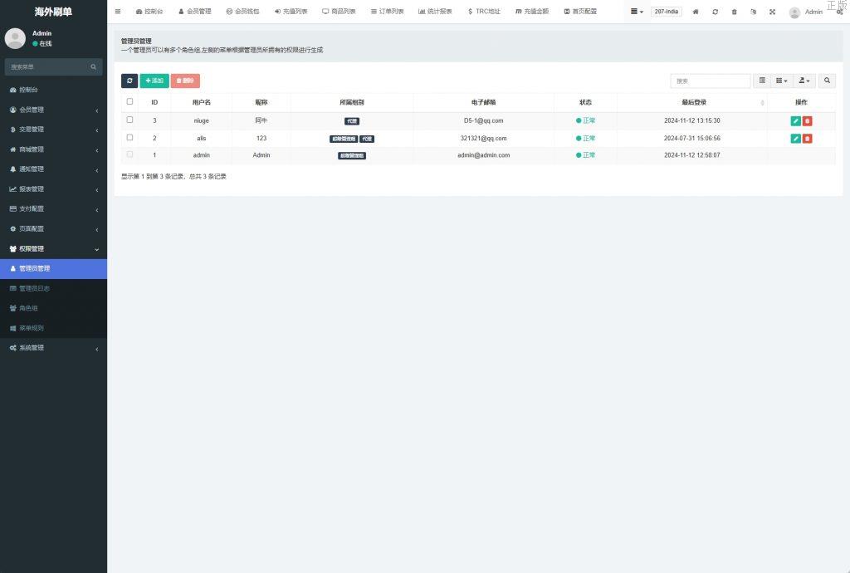Open the 充值列表 top tab
Image resolution: width=850 pixels, height=573 pixels.
(x=291, y=12)
